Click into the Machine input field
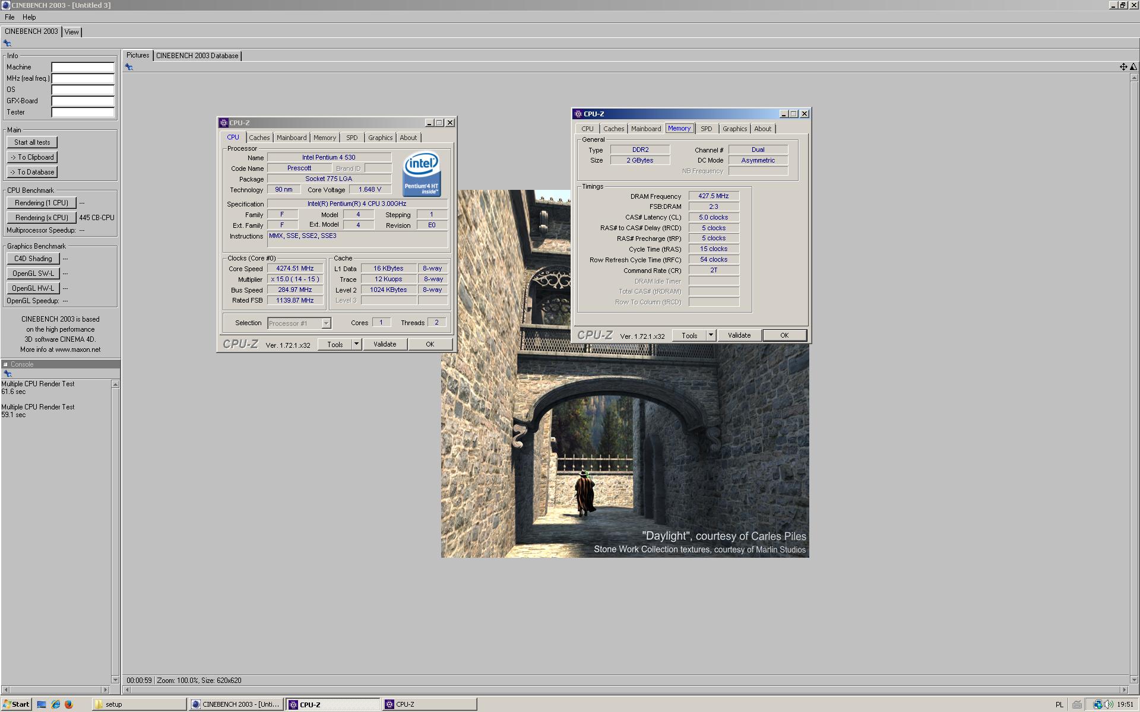The image size is (1140, 712). click(83, 67)
